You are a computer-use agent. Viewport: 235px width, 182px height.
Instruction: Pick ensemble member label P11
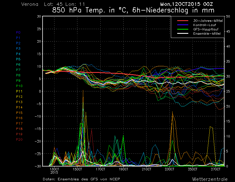click(19, 91)
